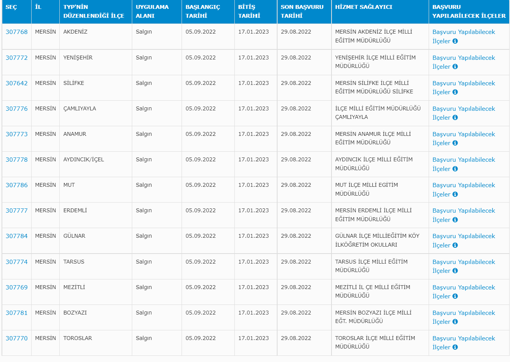Click the BAŞLANGIÇ TARİHİ column header
Image resolution: width=510 pixels, height=362 pixels.
pyautogui.click(x=202, y=11)
